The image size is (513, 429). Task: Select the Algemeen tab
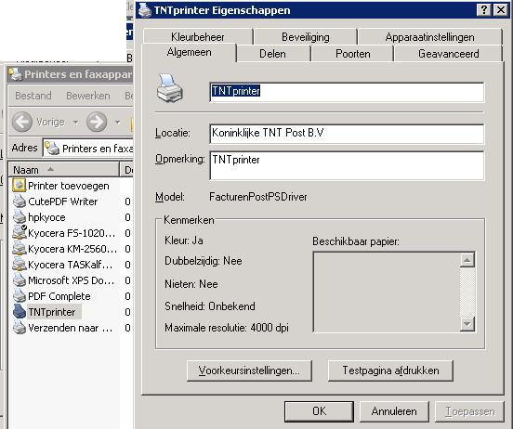coord(189,52)
